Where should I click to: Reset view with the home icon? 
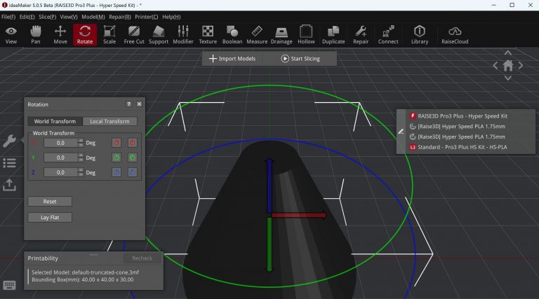click(507, 65)
